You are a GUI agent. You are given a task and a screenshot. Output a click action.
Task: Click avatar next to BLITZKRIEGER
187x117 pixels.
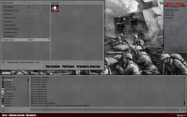click(3, 96)
